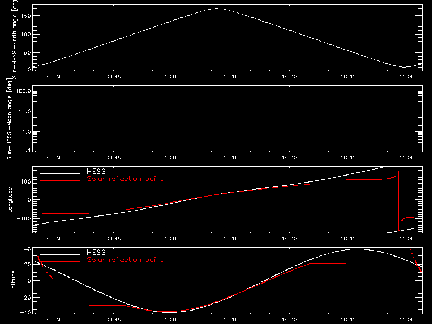Viewport: 432px width, 324px height.
Task: Click the -100 tick on Longitude axis
Action: [24, 218]
